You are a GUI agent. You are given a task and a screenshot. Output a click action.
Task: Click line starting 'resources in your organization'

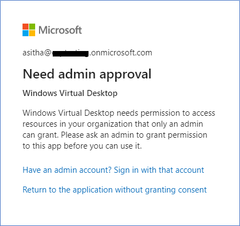tap(113, 124)
